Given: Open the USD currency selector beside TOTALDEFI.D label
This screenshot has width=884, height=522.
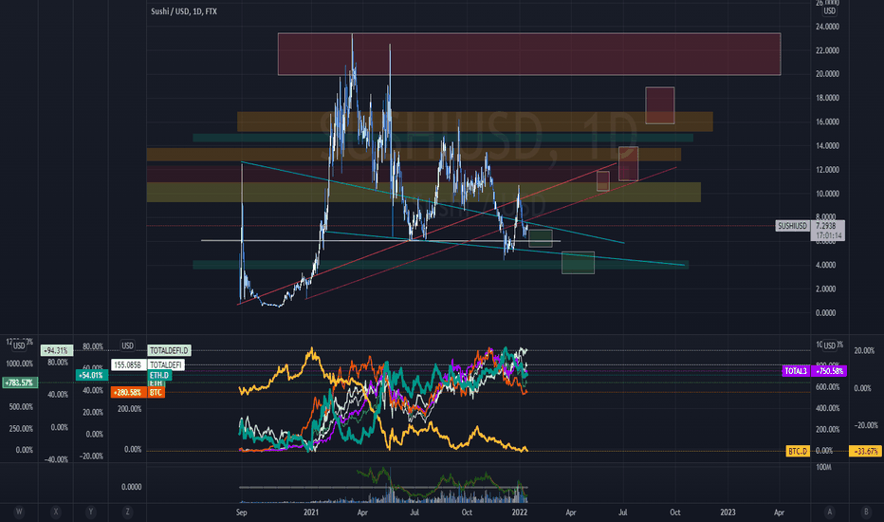Looking at the screenshot, I should click(127, 345).
